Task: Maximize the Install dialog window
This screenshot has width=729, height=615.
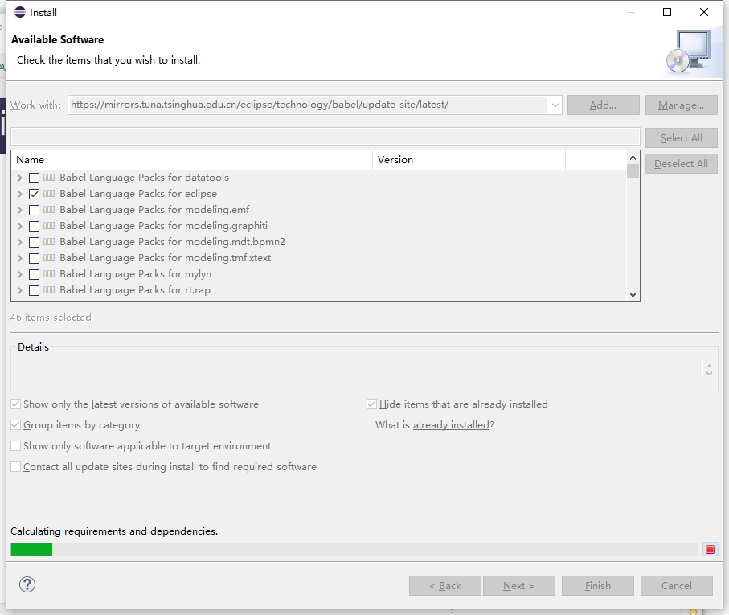Action: pyautogui.click(x=666, y=12)
